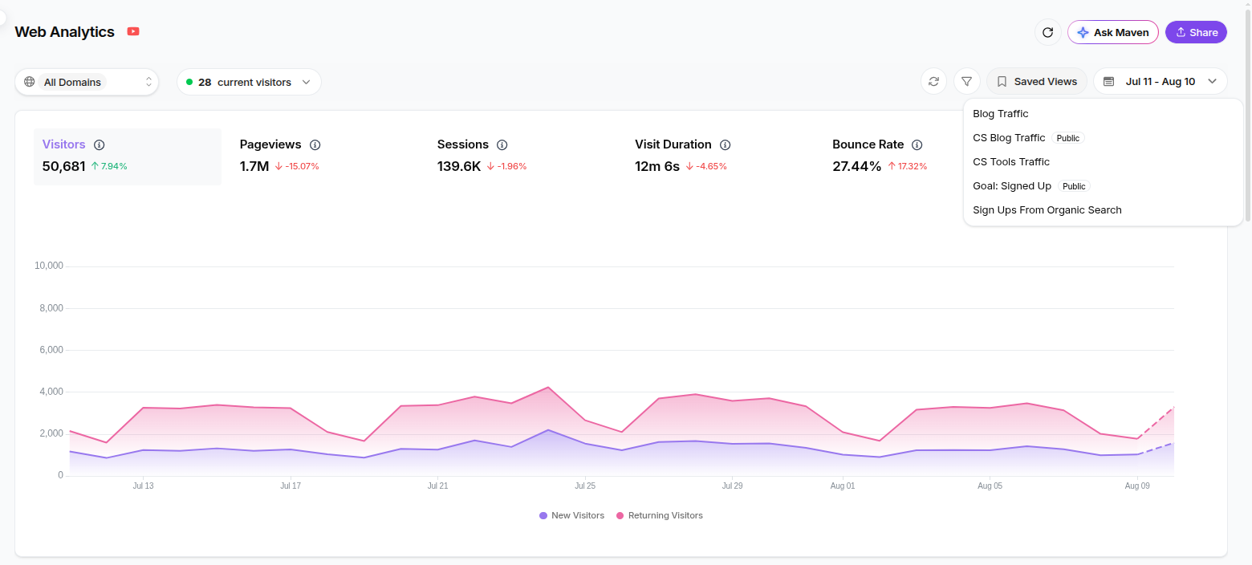Click the info icon next to Visit Duration
The width and height of the screenshot is (1252, 565).
(x=725, y=144)
